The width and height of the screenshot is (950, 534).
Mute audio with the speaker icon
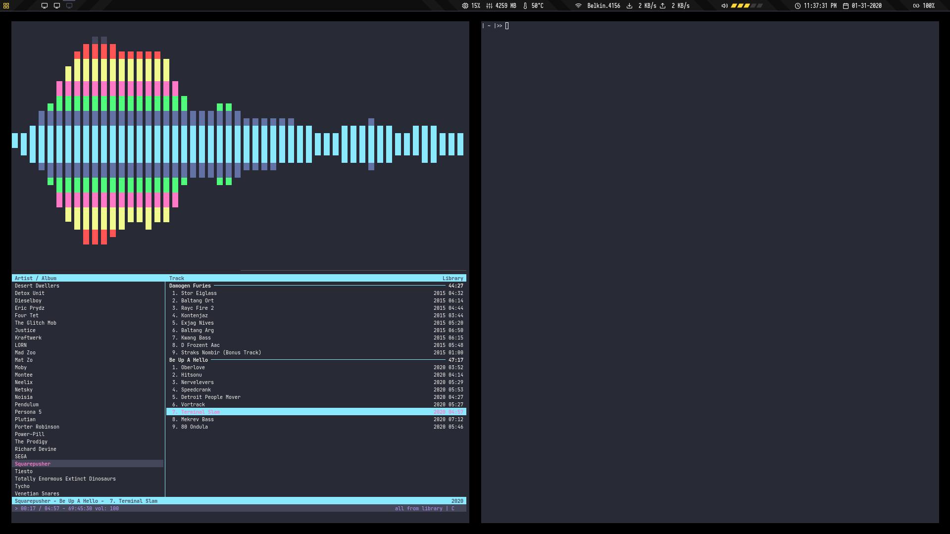[724, 6]
